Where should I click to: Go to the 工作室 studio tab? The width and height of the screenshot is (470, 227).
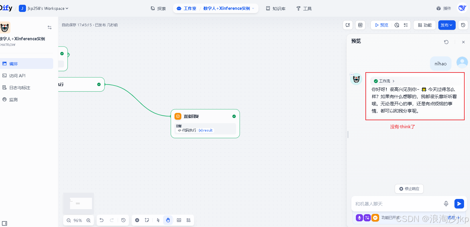187,8
